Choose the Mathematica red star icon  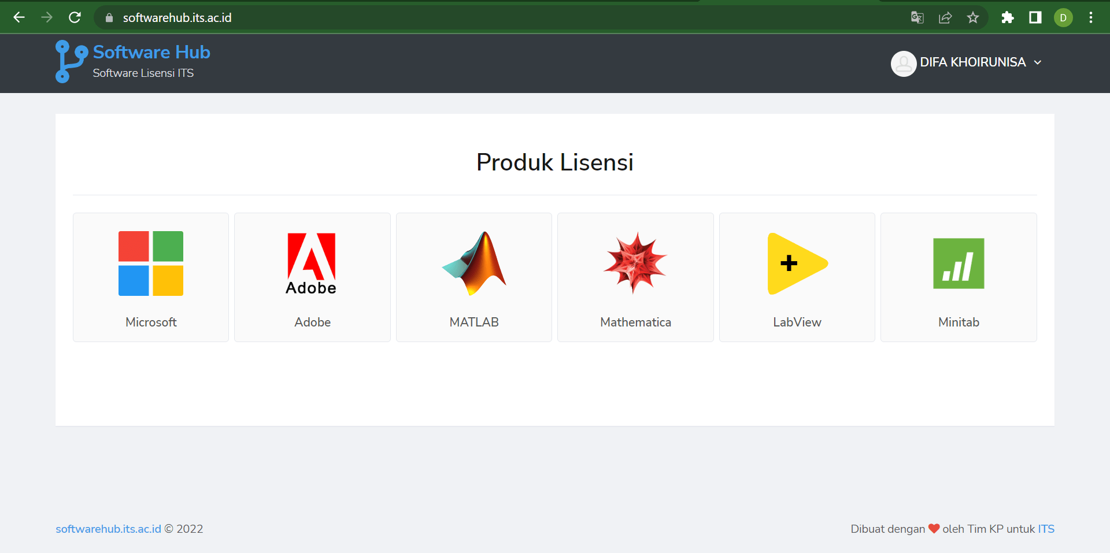635,263
